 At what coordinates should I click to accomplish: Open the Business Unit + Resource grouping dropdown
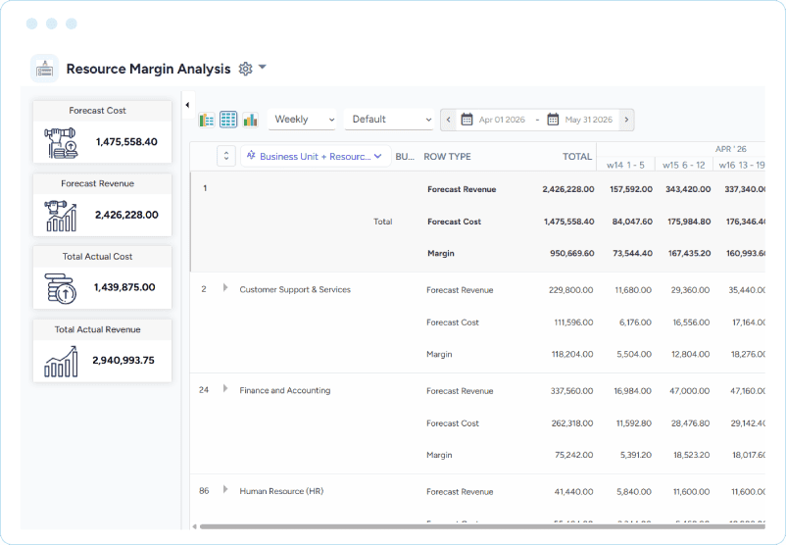pos(316,157)
